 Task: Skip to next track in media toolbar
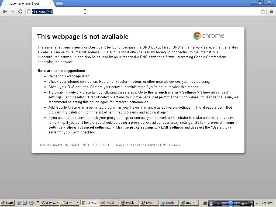tap(237, 204)
